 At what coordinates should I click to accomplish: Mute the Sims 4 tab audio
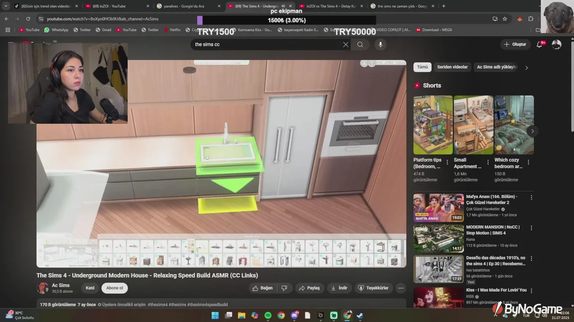coord(283,6)
